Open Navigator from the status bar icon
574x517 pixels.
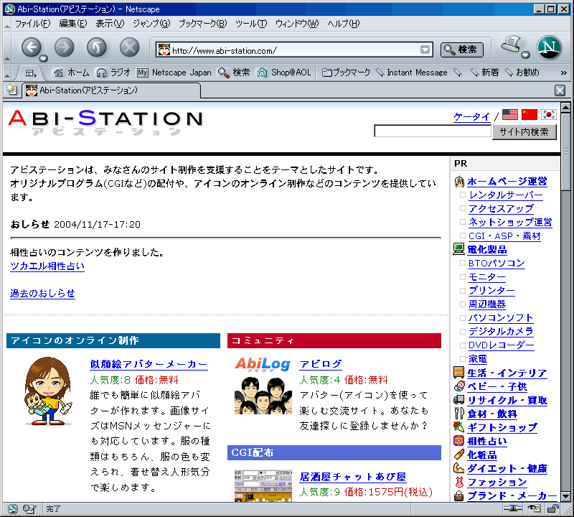pos(13,509)
